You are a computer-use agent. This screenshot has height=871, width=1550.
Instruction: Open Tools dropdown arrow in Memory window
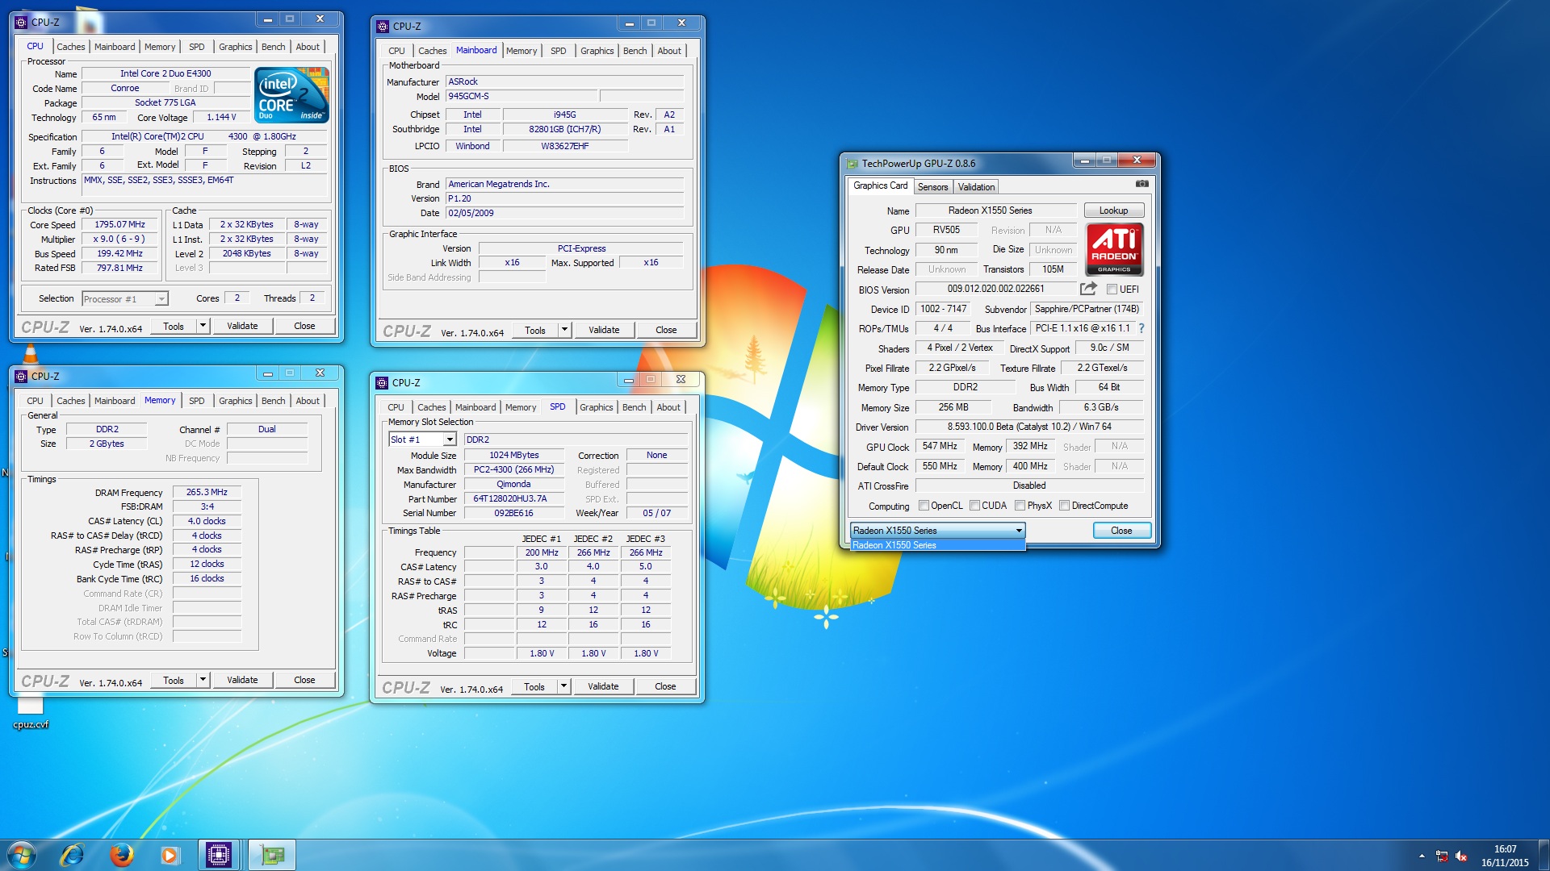[203, 681]
